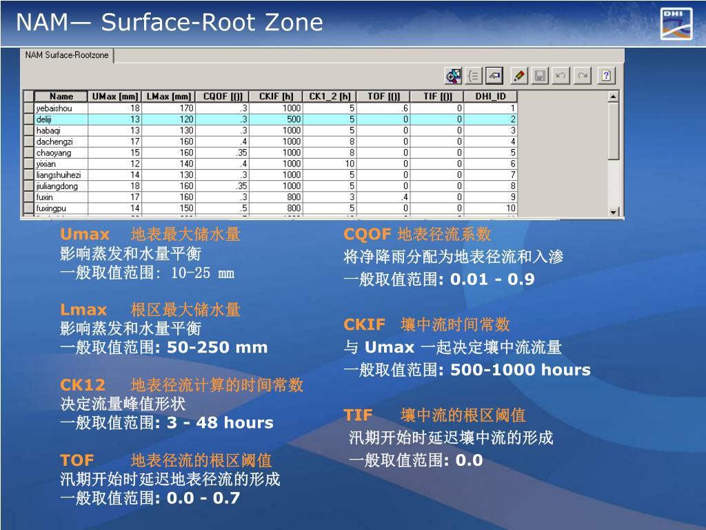This screenshot has height=530, width=706.
Task: Click the pointing-hand select tool icon
Action: pos(494,76)
